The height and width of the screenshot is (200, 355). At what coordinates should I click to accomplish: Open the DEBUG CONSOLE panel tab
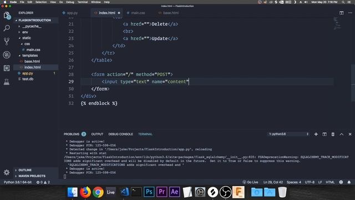pos(120,134)
